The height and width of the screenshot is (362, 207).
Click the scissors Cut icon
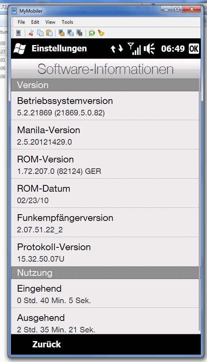(31, 33)
